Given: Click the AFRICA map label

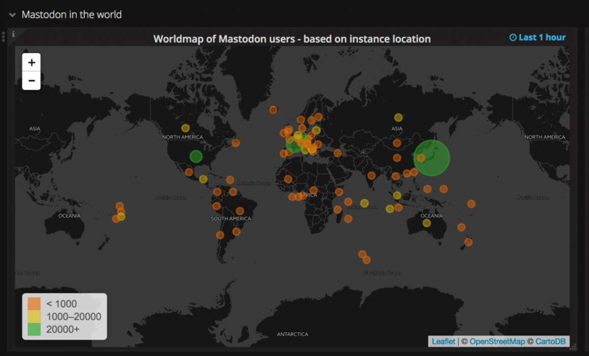Looking at the screenshot, I should click(308, 195).
